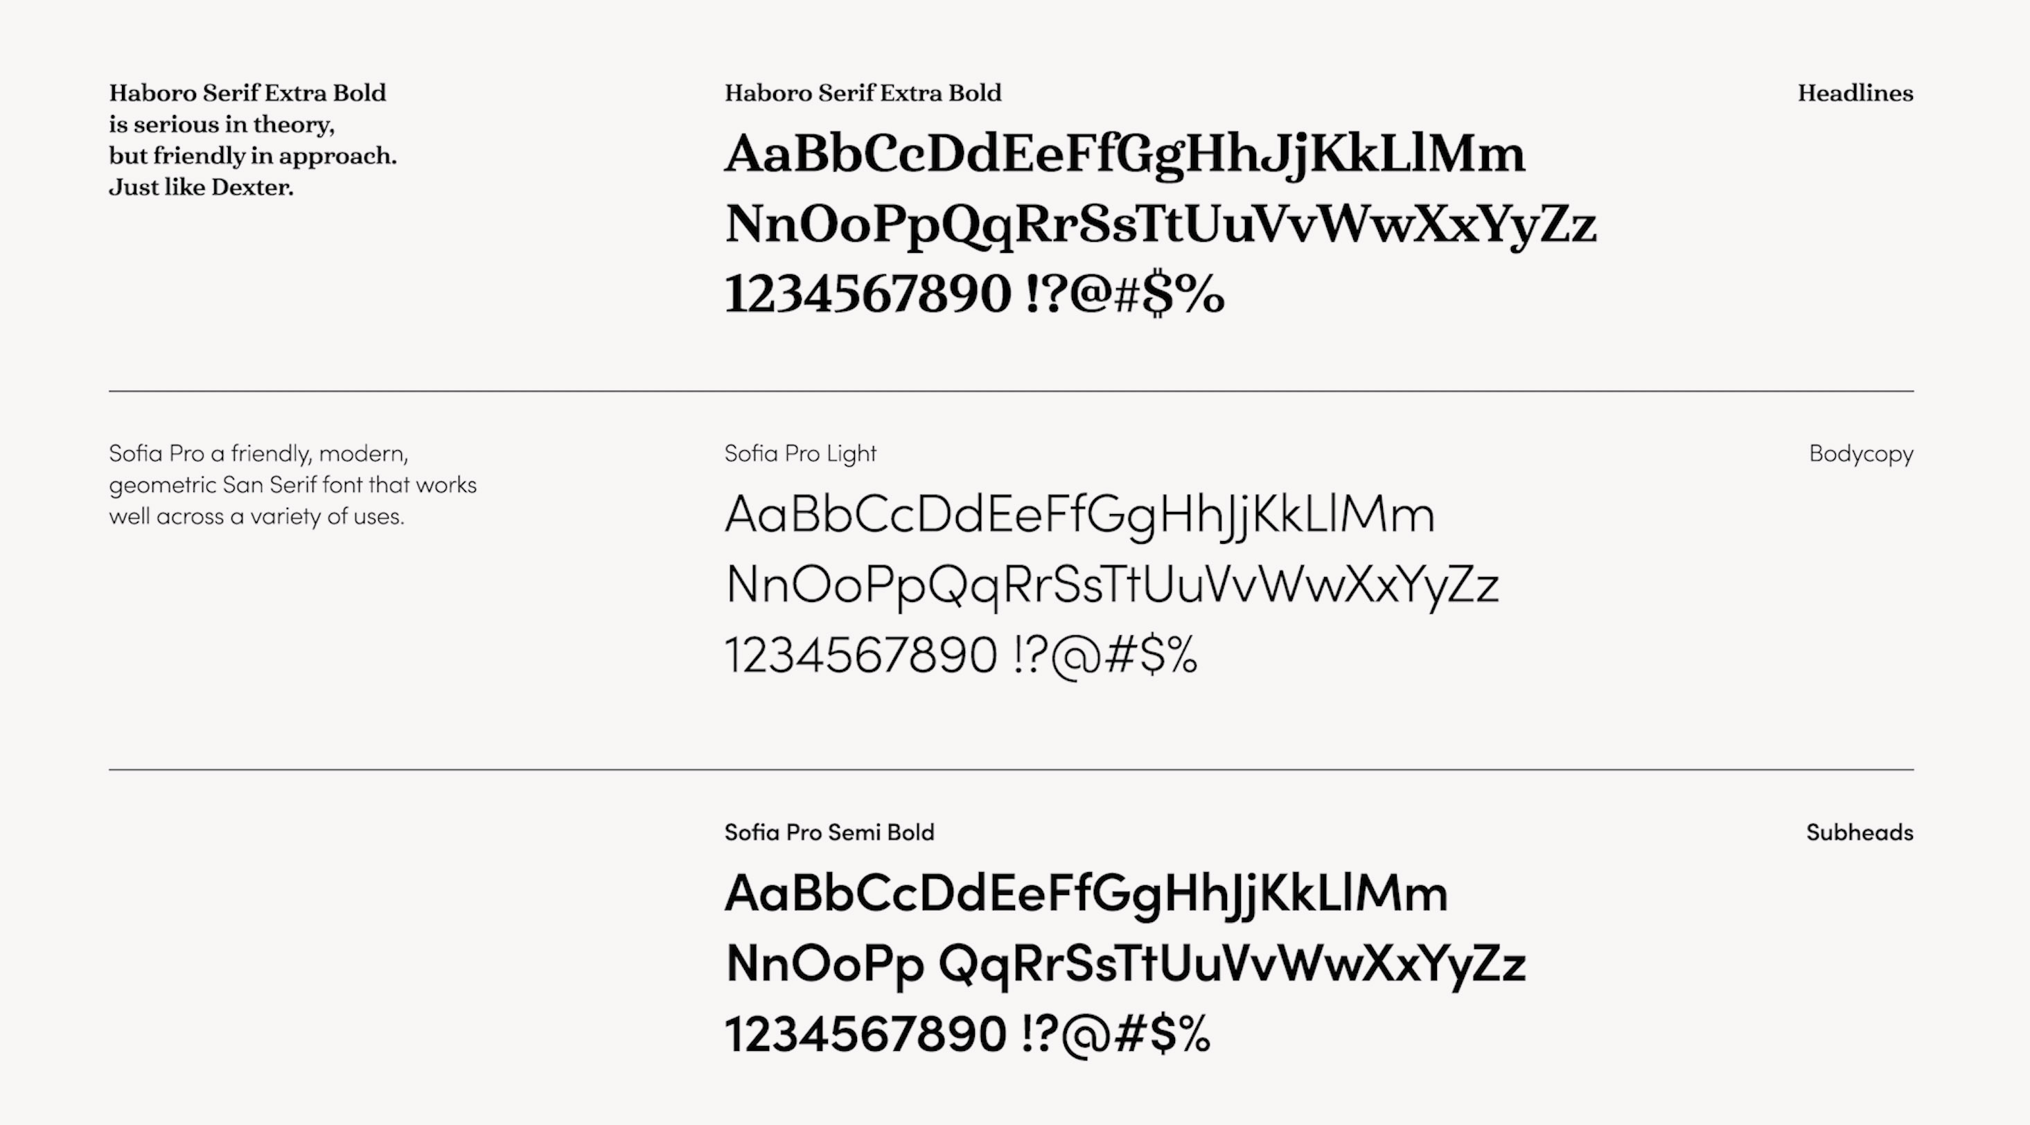
Task: Click the serif extra bold numerals line
Action: (974, 294)
